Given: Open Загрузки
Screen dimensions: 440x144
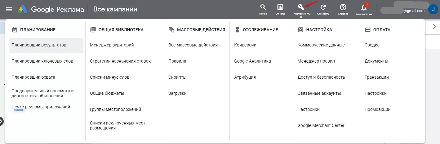Looking at the screenshot, I should (x=177, y=93).
